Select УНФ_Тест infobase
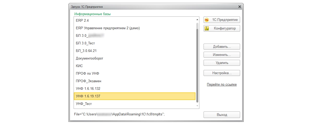 coord(135,104)
